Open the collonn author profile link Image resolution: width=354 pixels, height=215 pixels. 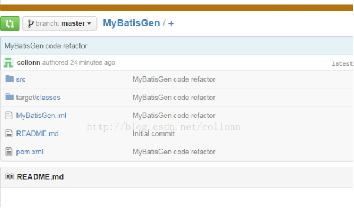(x=28, y=62)
